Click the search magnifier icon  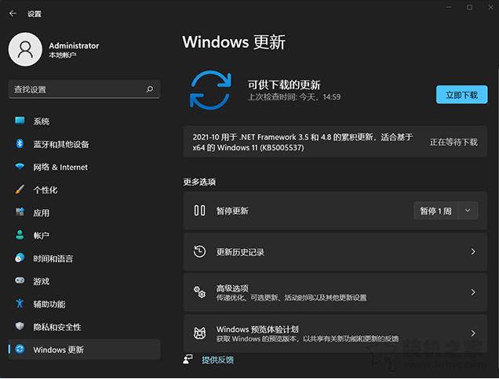150,89
